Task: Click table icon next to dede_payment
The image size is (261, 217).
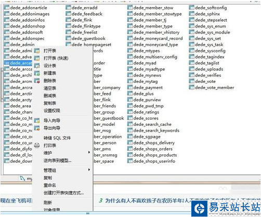Action: click(130, 88)
